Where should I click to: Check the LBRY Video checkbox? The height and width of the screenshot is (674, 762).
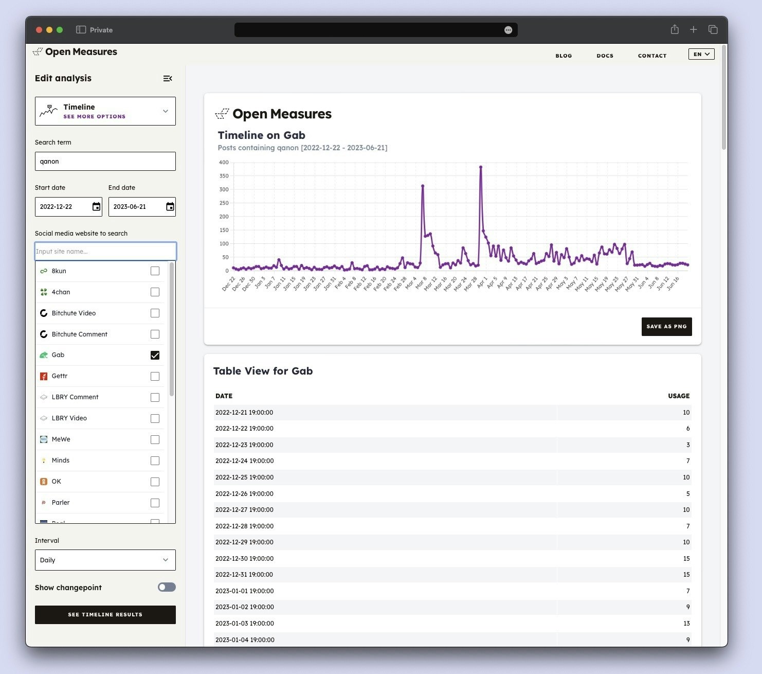click(x=155, y=418)
